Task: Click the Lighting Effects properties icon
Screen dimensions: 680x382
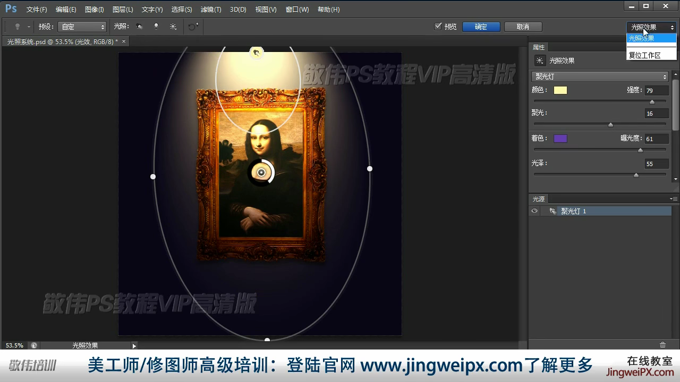Action: (x=540, y=60)
